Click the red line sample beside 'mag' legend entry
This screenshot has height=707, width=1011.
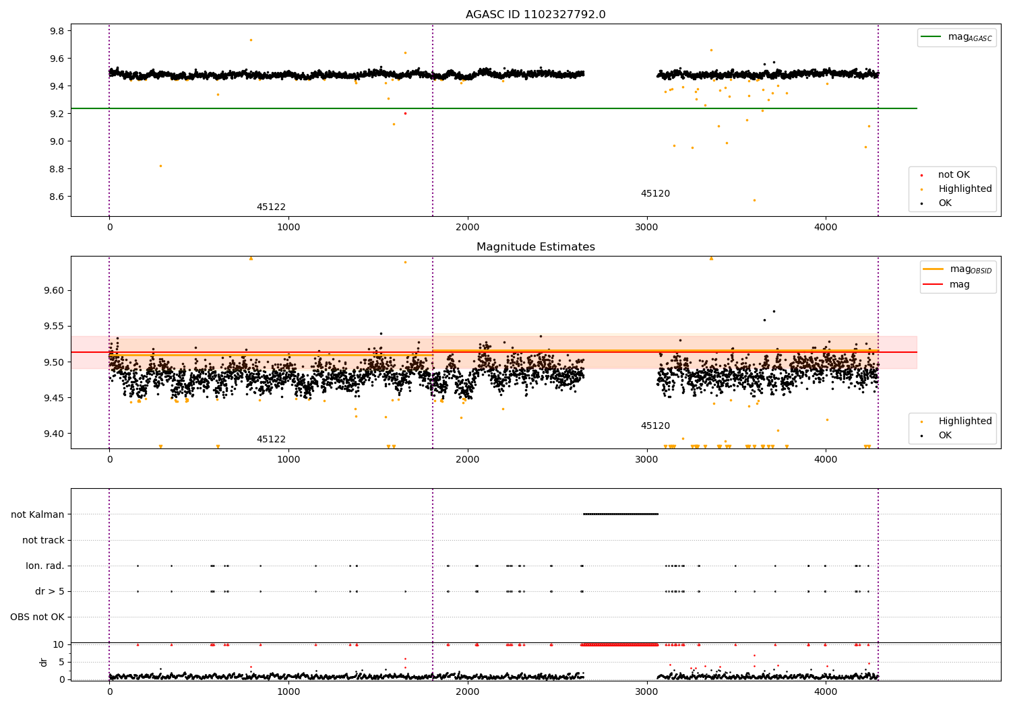pyautogui.click(x=933, y=285)
